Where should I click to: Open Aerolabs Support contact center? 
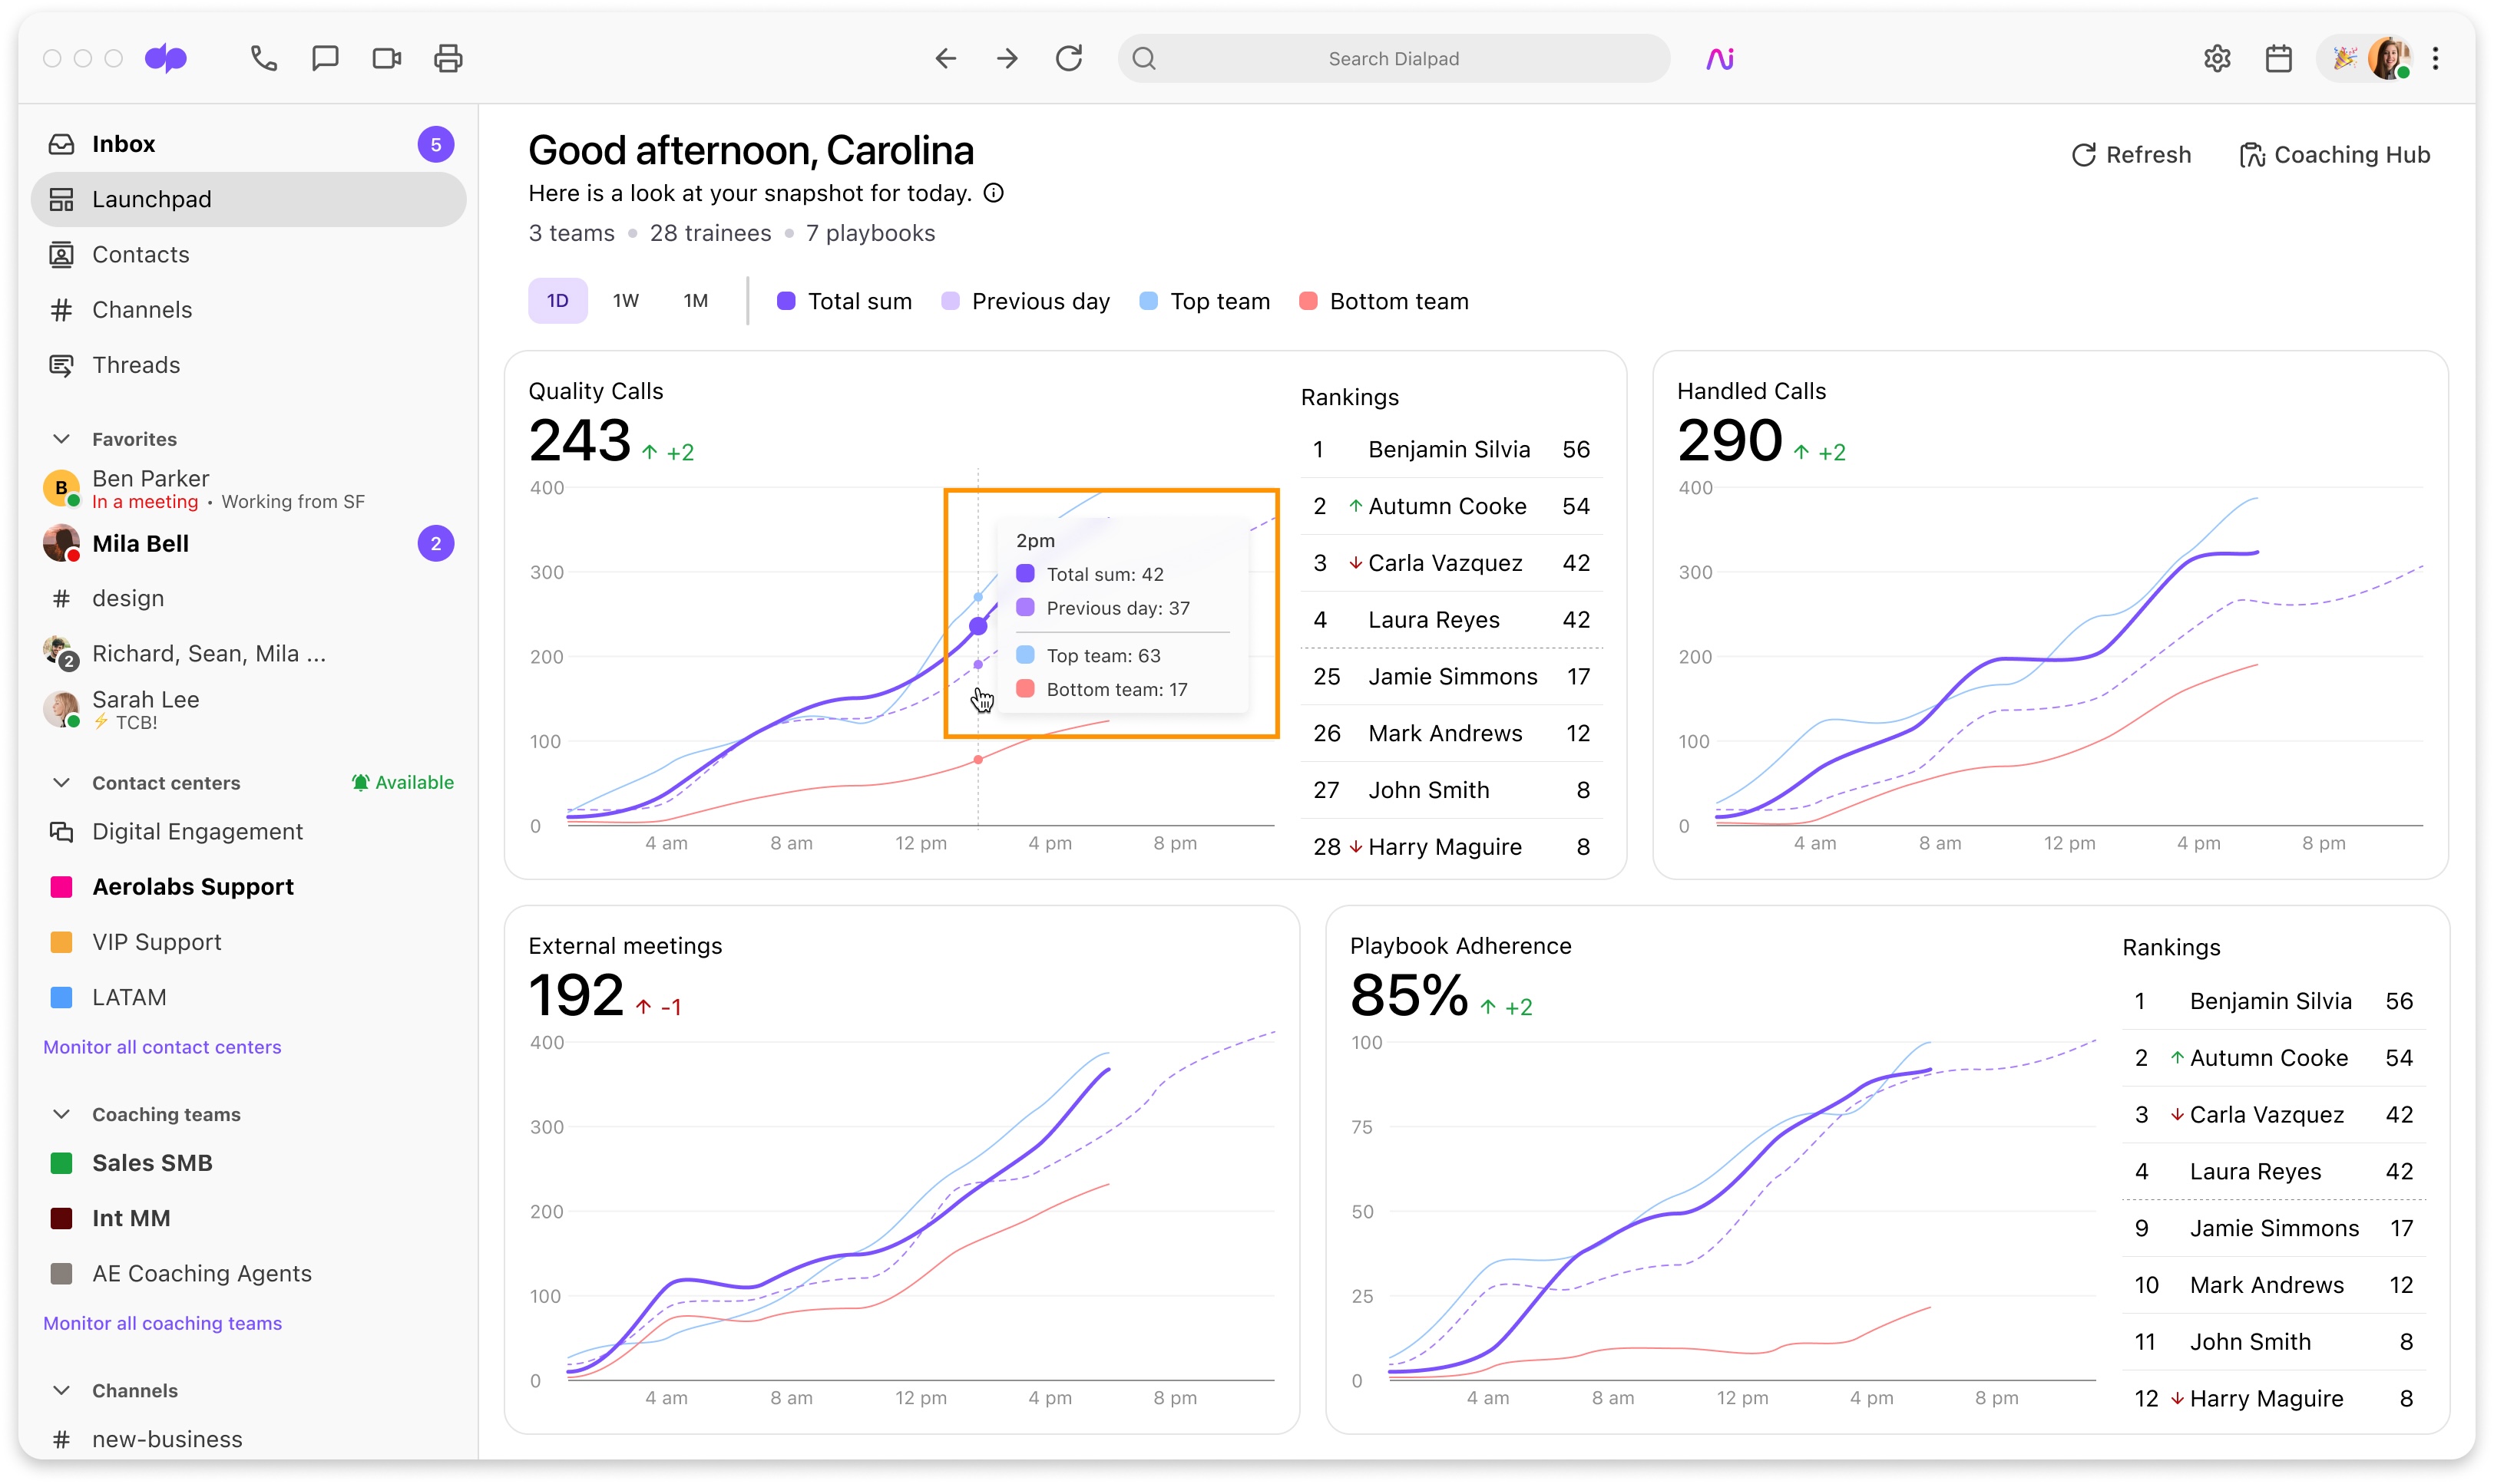point(248,887)
